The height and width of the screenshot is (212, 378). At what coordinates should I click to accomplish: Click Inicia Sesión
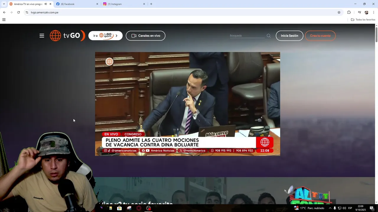point(289,36)
